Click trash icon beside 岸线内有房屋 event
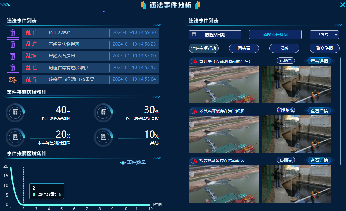The height and width of the screenshot is (211, 346). click(x=13, y=56)
